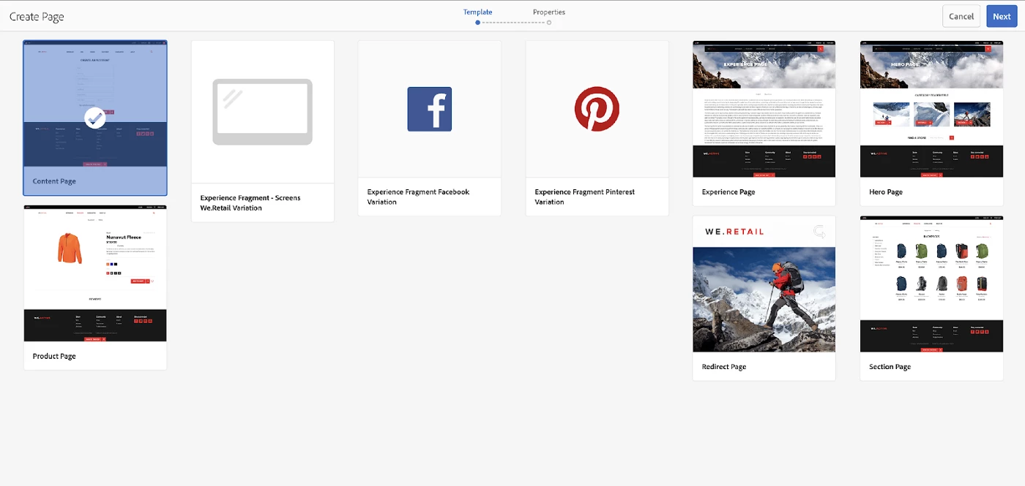1025x486 pixels.
Task: Click the 'Redirect Page' label
Action: (x=724, y=367)
